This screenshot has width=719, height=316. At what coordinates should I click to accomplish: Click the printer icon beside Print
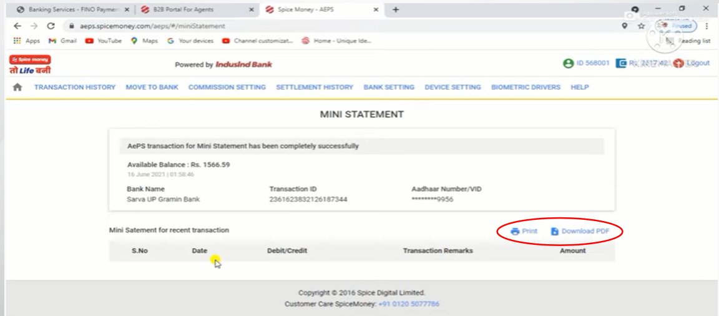(515, 231)
